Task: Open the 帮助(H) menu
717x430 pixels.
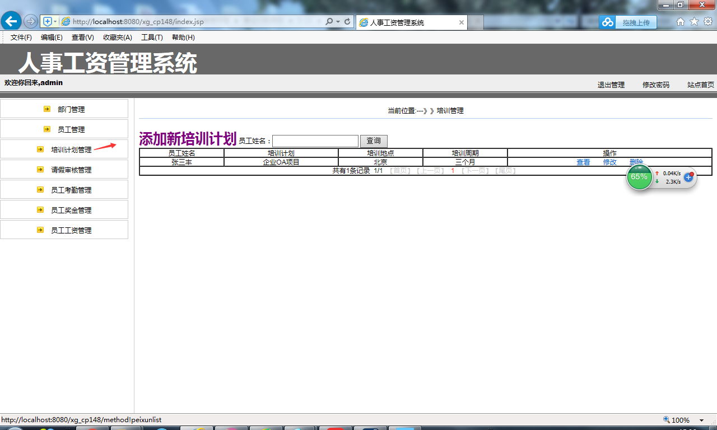Action: click(183, 38)
